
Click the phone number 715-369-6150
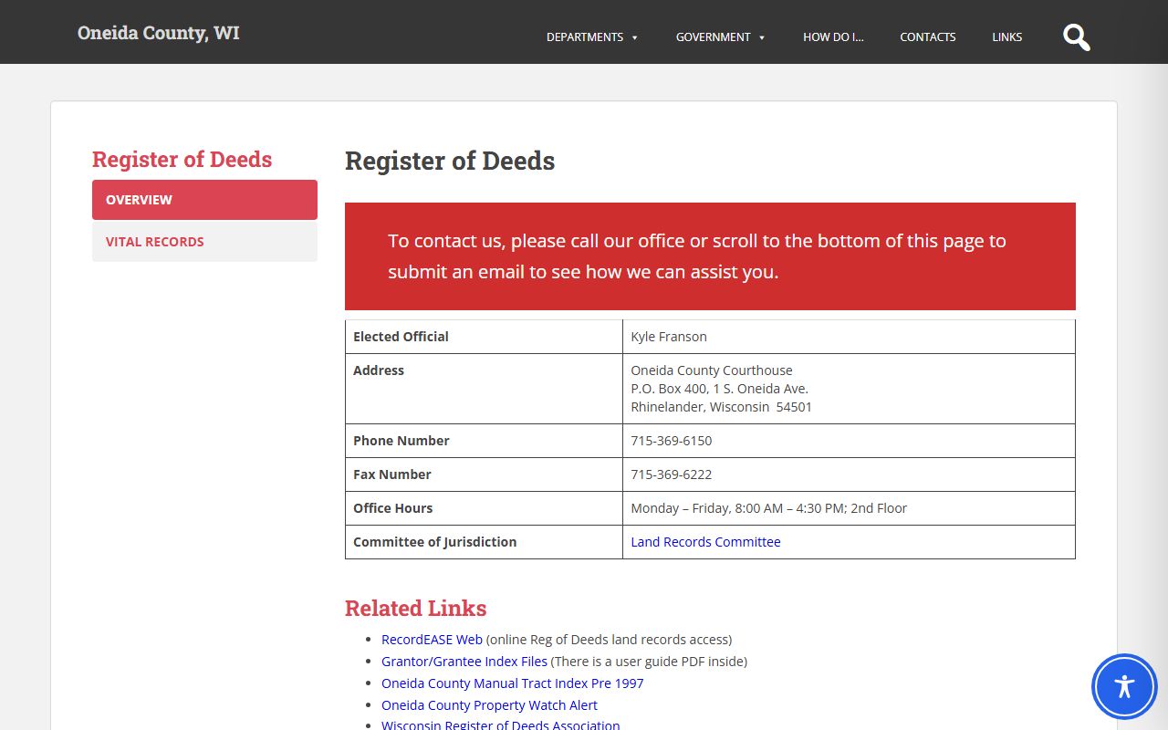point(672,441)
